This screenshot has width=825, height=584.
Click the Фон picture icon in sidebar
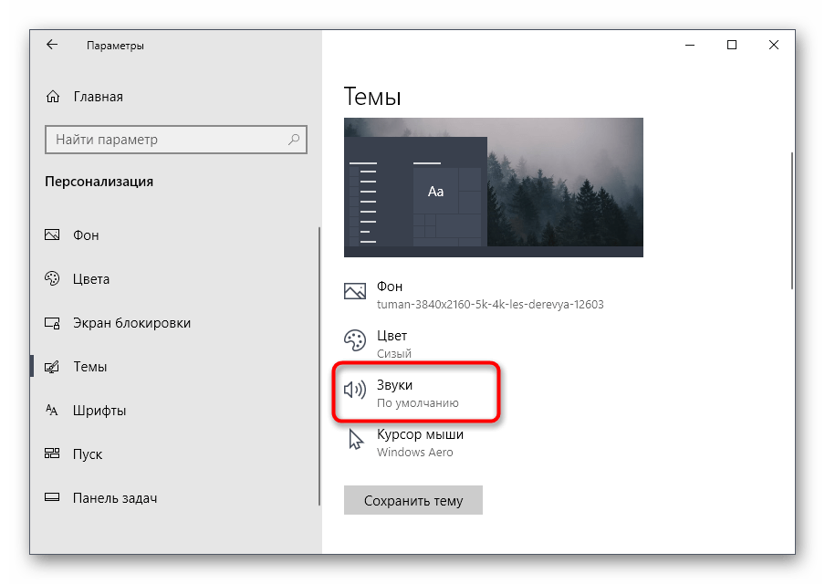(x=53, y=235)
